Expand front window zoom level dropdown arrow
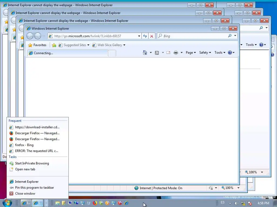 coord(238,188)
